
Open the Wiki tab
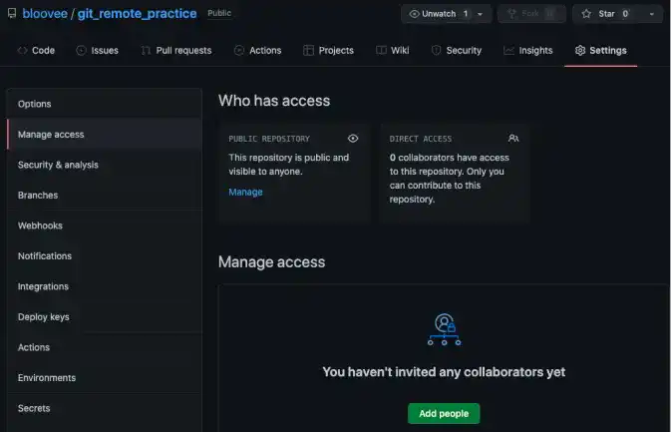click(393, 51)
